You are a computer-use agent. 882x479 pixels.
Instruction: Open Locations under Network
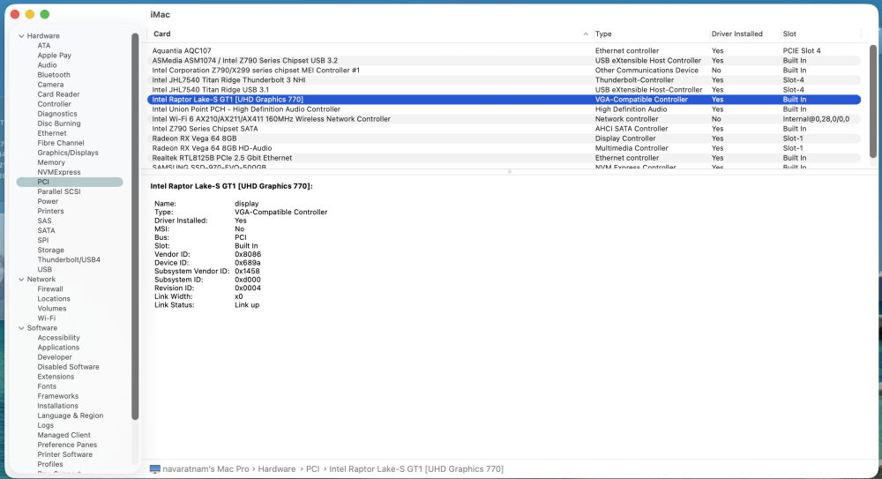point(54,299)
